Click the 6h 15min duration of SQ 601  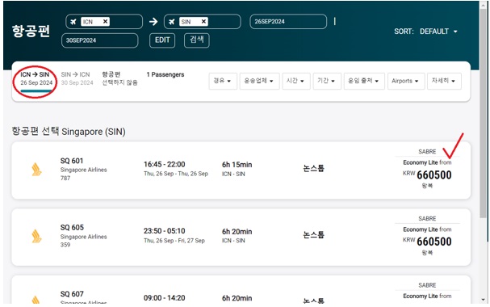tap(237, 165)
